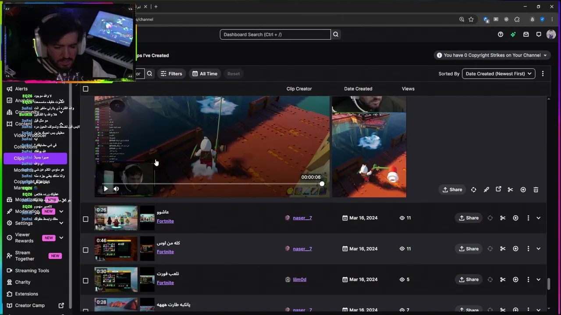Click the Views column header
The image size is (561, 315).
(x=408, y=89)
